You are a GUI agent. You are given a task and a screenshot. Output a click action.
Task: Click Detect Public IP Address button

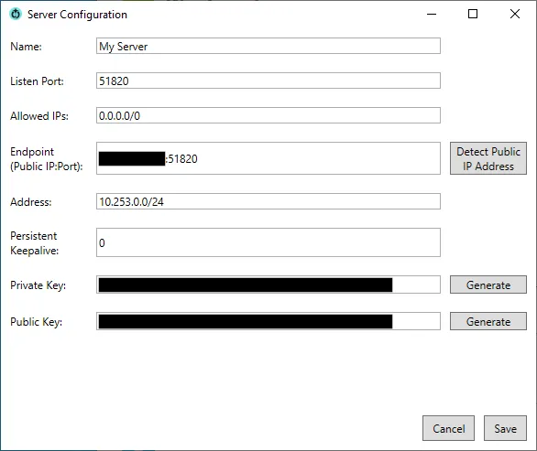click(488, 158)
